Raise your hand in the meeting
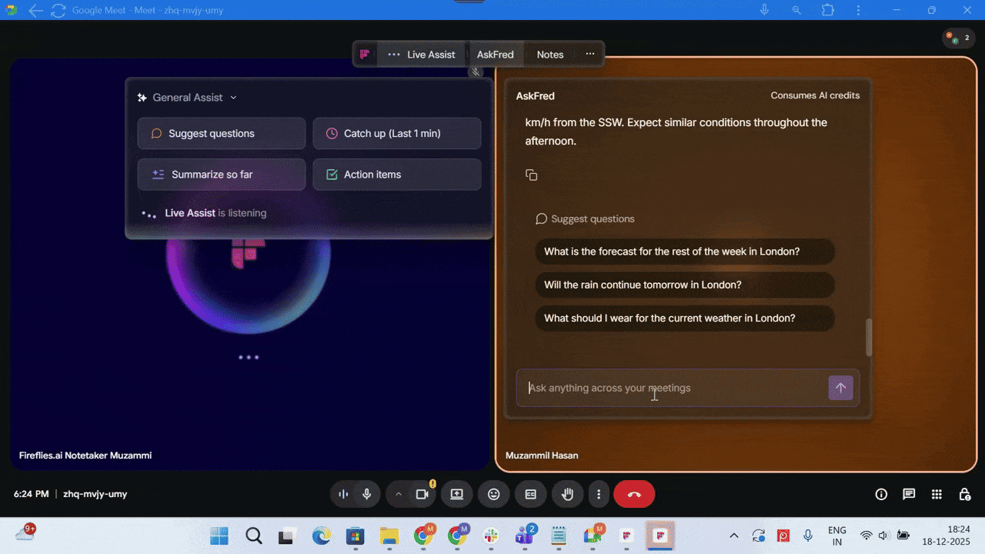 [567, 494]
